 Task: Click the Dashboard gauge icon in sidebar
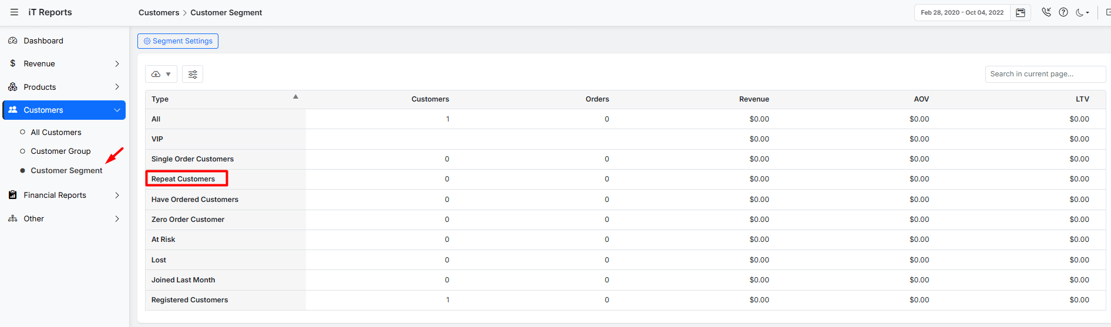[x=12, y=41]
